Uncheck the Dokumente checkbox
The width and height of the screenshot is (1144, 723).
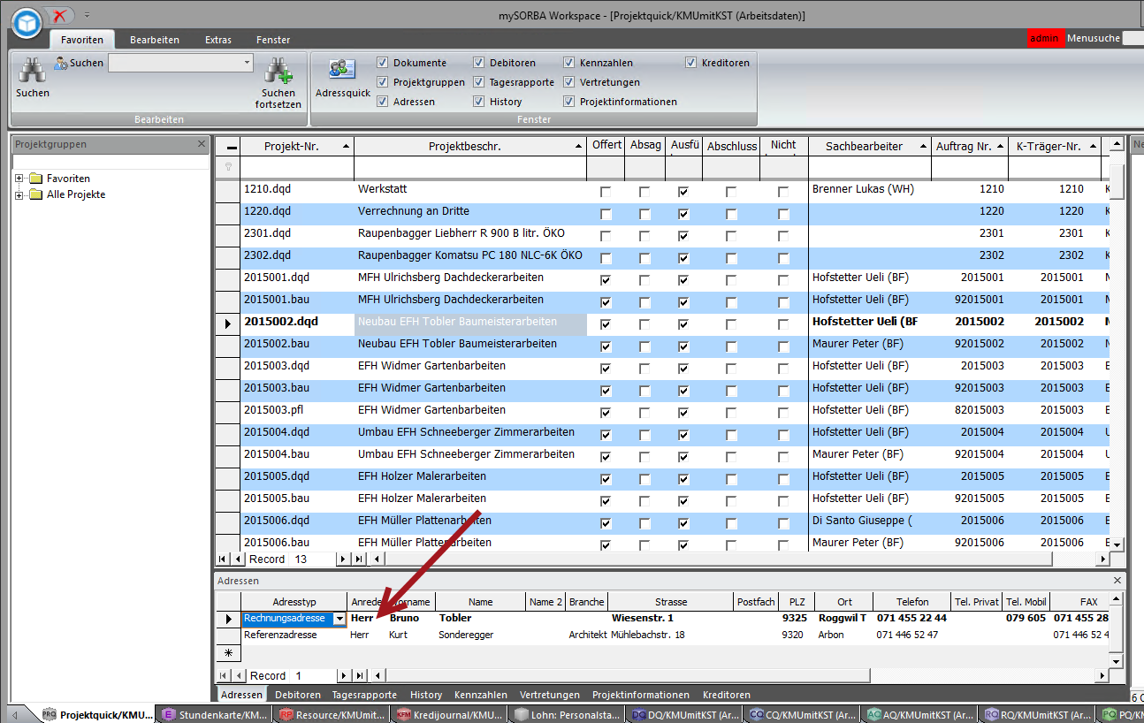(x=382, y=63)
